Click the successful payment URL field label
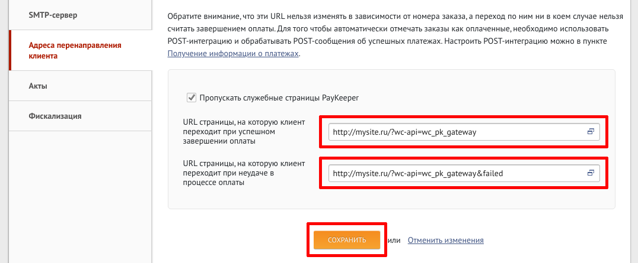 [x=244, y=132]
